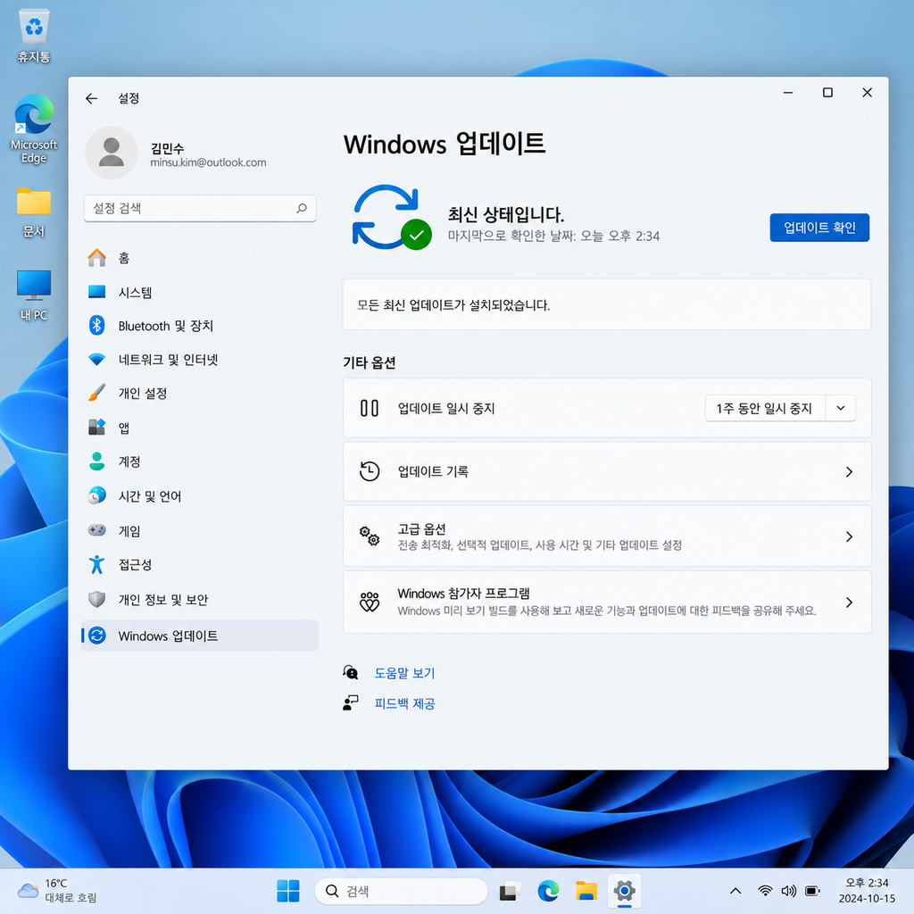Click the network Wi-Fi icon in sidebar
Viewport: 914px width, 914px height.
tap(96, 359)
